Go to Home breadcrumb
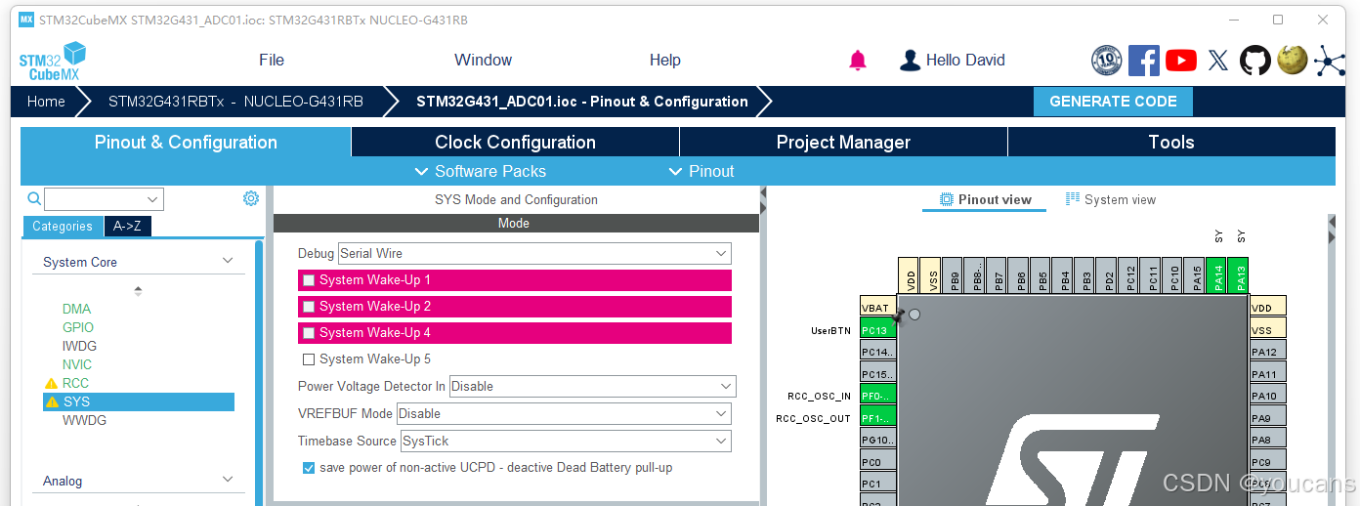Image resolution: width=1360 pixels, height=506 pixels. click(x=46, y=102)
